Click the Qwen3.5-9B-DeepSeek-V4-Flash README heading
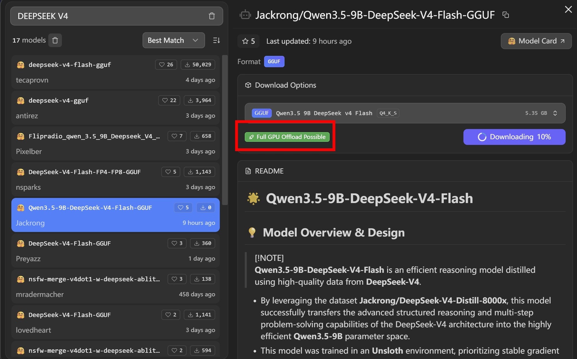This screenshot has height=359, width=577. (x=369, y=199)
